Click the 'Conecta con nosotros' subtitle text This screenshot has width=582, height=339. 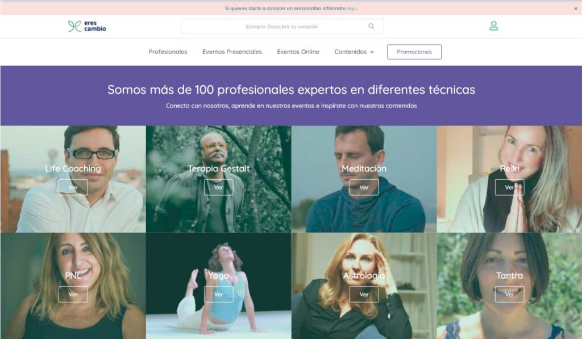292,106
